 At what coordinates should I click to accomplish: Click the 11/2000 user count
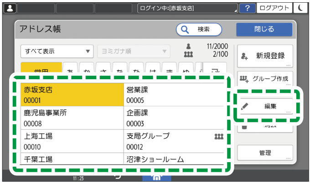217,46
